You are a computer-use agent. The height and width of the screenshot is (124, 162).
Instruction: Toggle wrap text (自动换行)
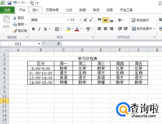coord(140,20)
